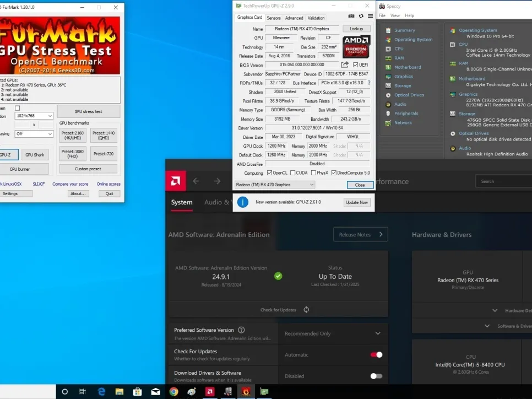The height and width of the screenshot is (399, 532).
Task: Toggle UEFI checkbox in GPU-Z
Action: coord(355,64)
